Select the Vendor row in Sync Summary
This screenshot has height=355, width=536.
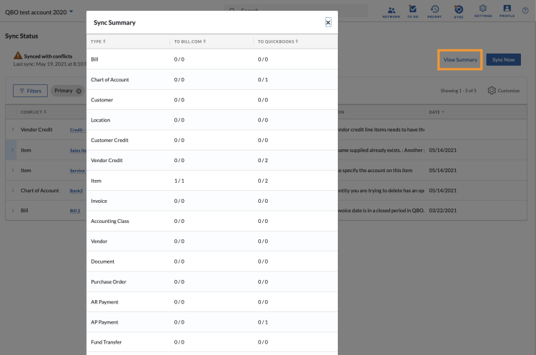(212, 241)
